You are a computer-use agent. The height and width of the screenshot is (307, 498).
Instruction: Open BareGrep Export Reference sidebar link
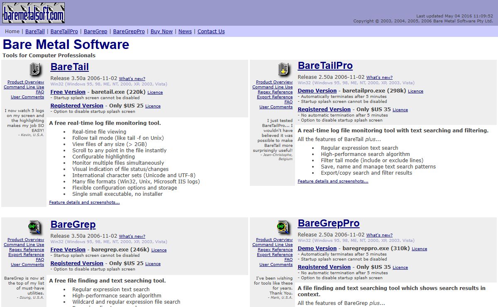point(26,255)
